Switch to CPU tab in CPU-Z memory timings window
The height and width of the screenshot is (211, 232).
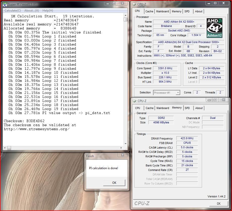(x=138, y=108)
